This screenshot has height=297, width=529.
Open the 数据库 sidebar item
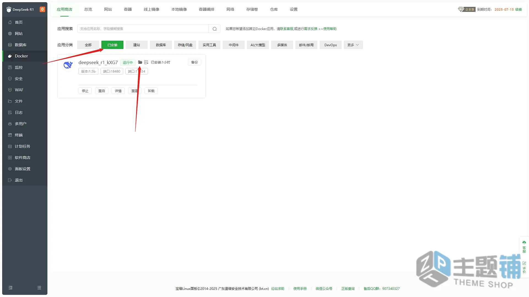25,45
